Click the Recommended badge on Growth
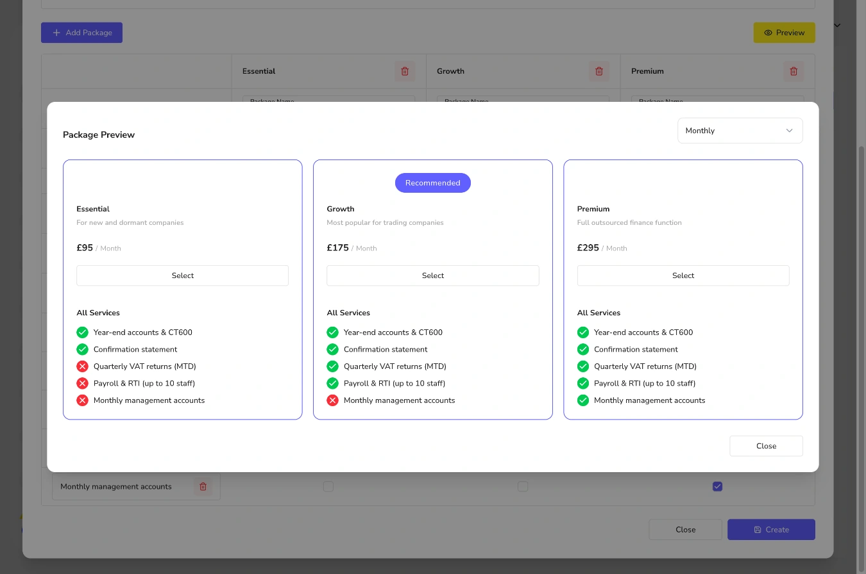 432,183
